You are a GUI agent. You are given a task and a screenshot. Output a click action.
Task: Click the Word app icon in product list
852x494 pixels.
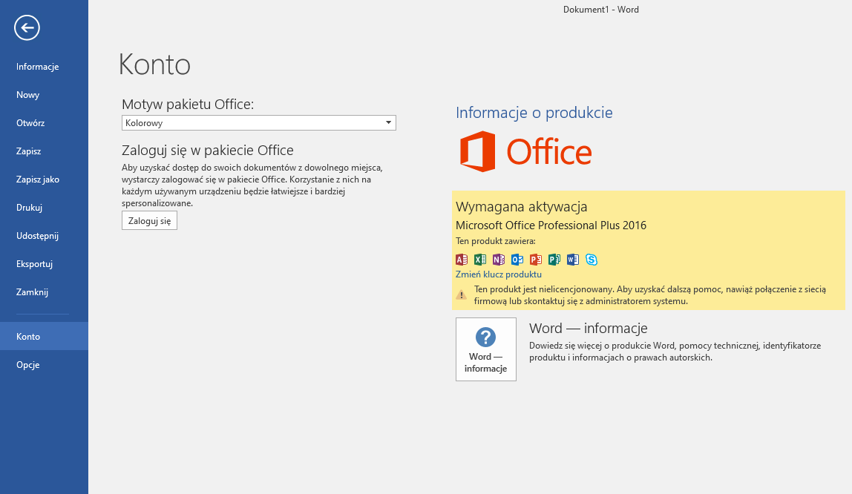click(573, 260)
